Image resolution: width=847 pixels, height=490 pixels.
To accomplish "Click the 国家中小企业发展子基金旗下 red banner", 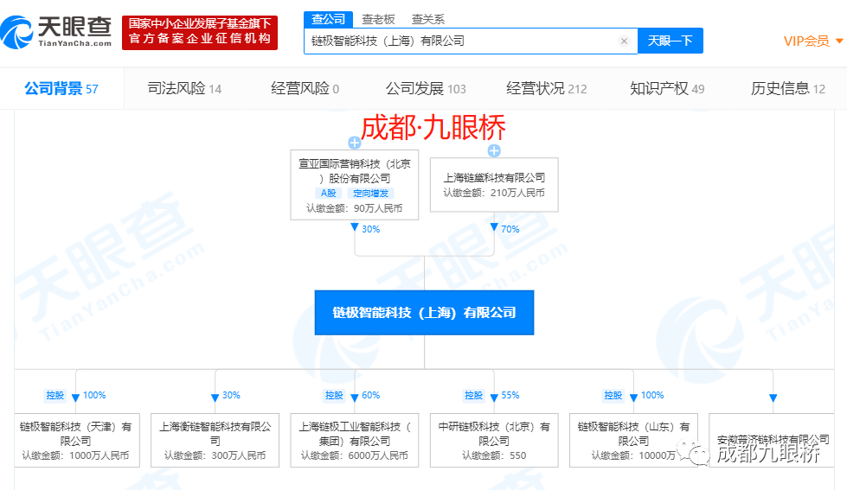I will coord(200,32).
